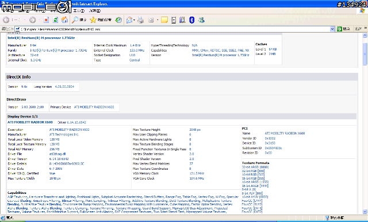The image size is (368, 222).
Task: Open the Edit button dropdown arrow
Action: click(158, 20)
